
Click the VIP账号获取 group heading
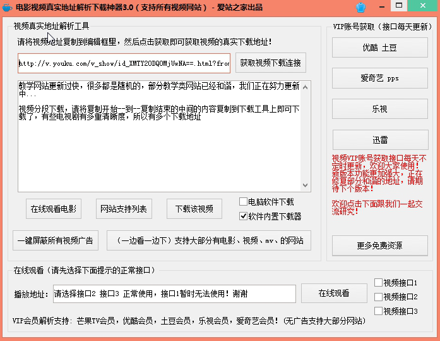[383, 27]
